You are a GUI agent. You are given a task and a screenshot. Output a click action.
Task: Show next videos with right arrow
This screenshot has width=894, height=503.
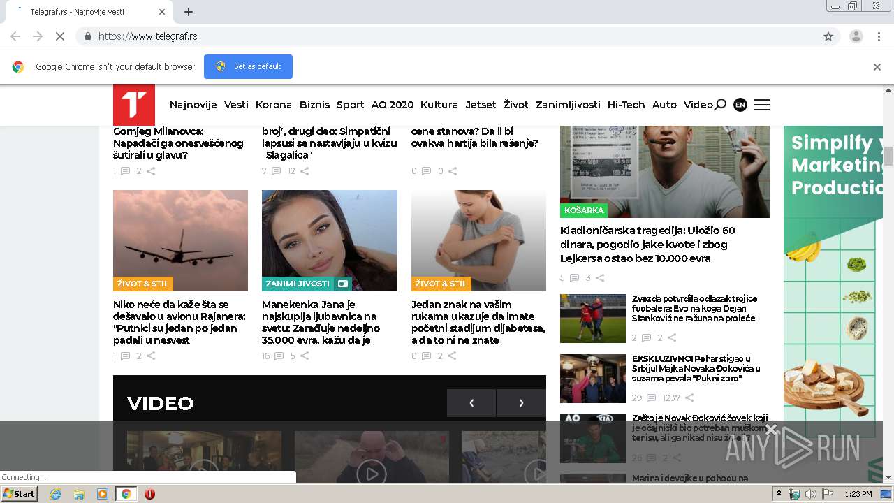[x=521, y=403]
